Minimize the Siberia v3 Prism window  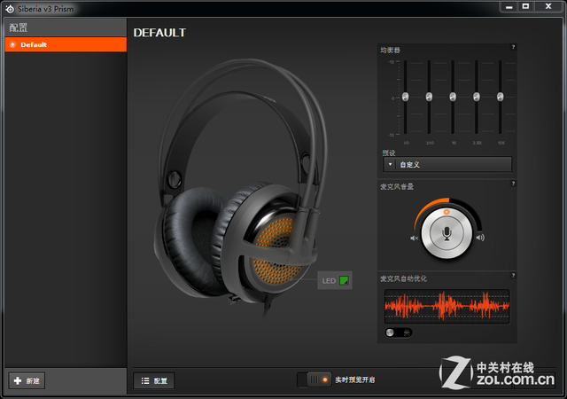(509, 6)
